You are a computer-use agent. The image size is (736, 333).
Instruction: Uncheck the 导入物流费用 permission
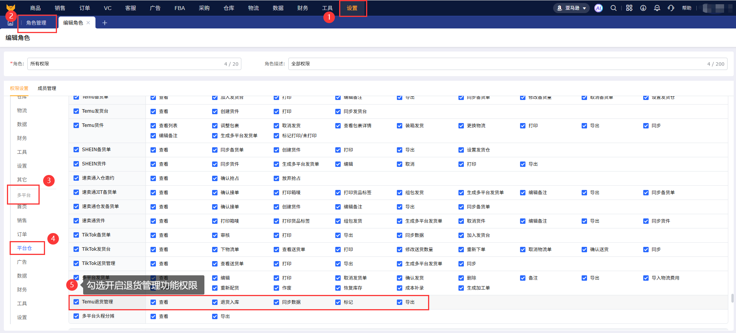pyautogui.click(x=646, y=278)
